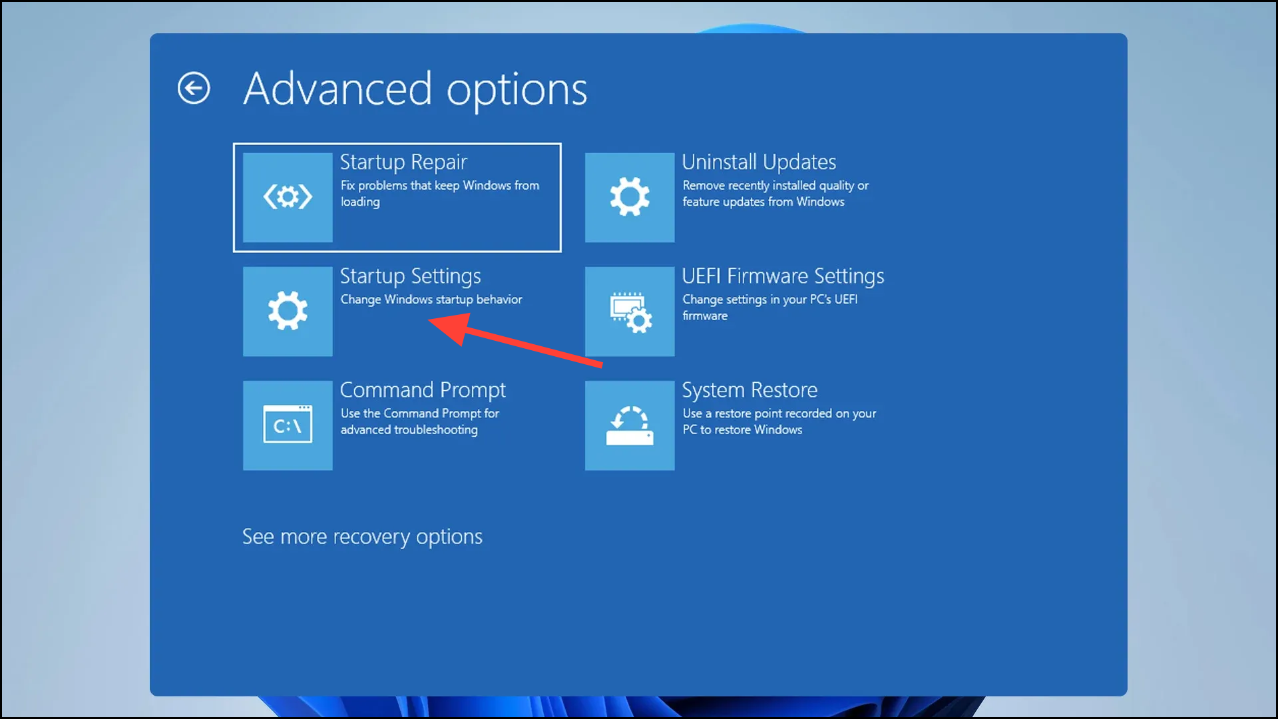Click the UEFI Firmware chip icon

pyautogui.click(x=629, y=311)
